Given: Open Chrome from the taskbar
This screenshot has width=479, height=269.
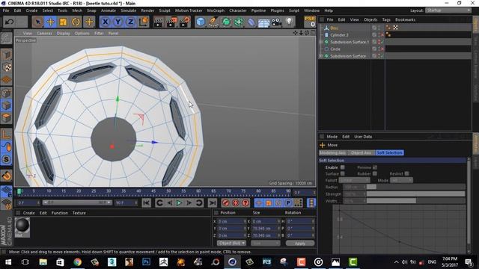Looking at the screenshot, I should [x=77, y=262].
